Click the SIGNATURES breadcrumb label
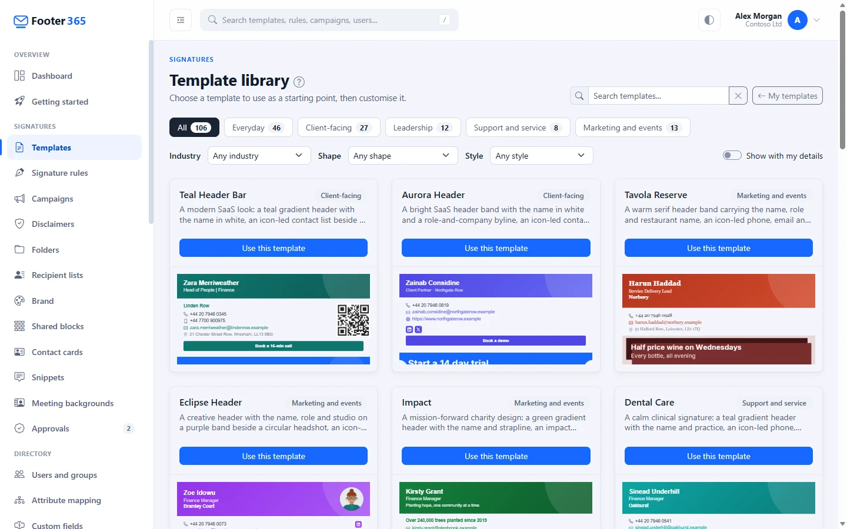Viewport: 847px width, 529px height. click(191, 59)
